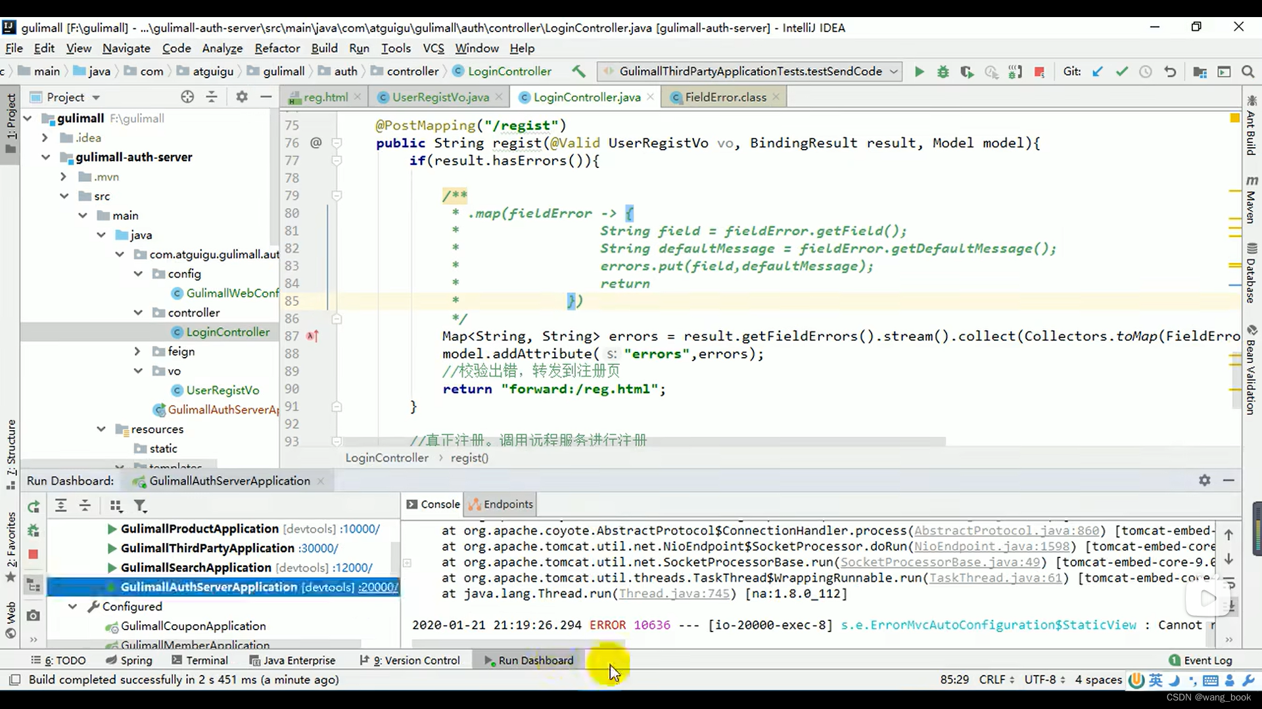The height and width of the screenshot is (709, 1262).
Task: Run the selected configuration with green play
Action: [919, 72]
